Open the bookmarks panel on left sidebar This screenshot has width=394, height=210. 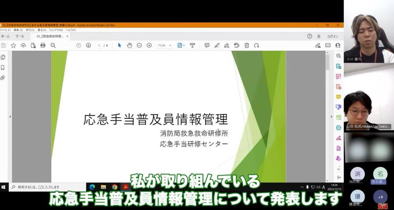click(3, 68)
